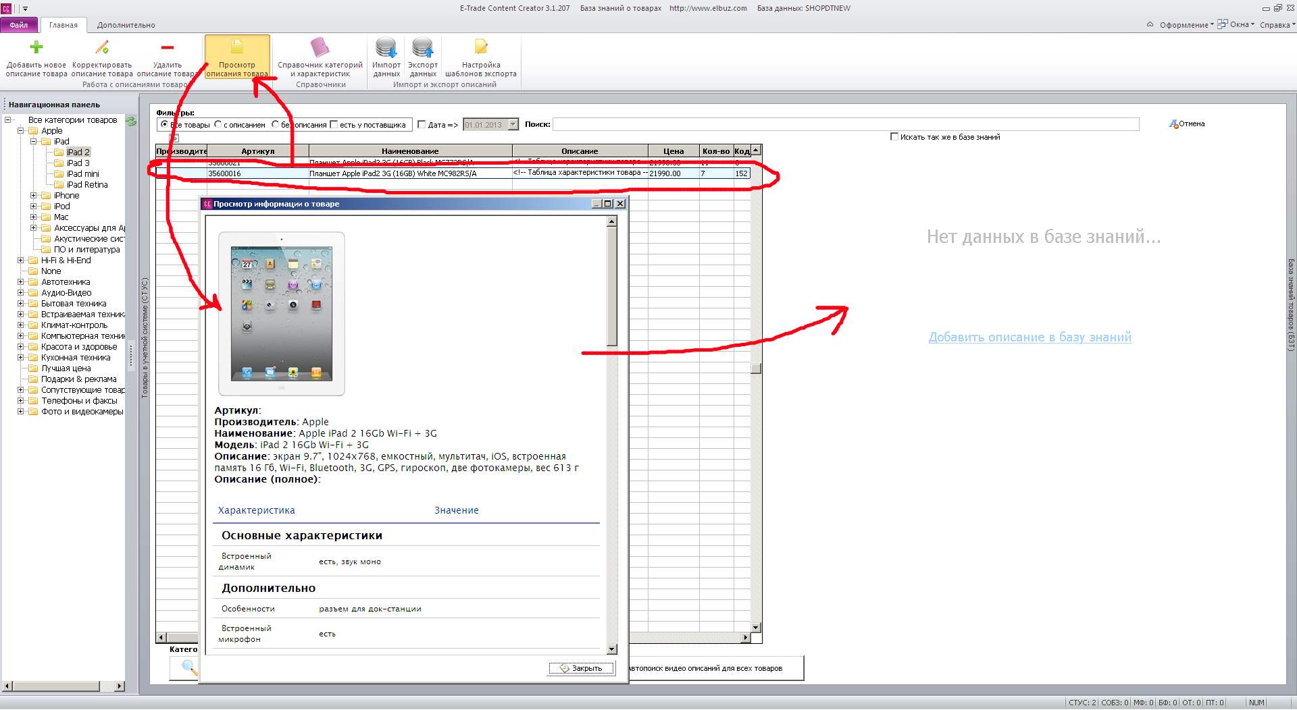The image size is (1297, 710).
Task: Switch to the Дополнительно ribbon tab
Action: [x=126, y=25]
